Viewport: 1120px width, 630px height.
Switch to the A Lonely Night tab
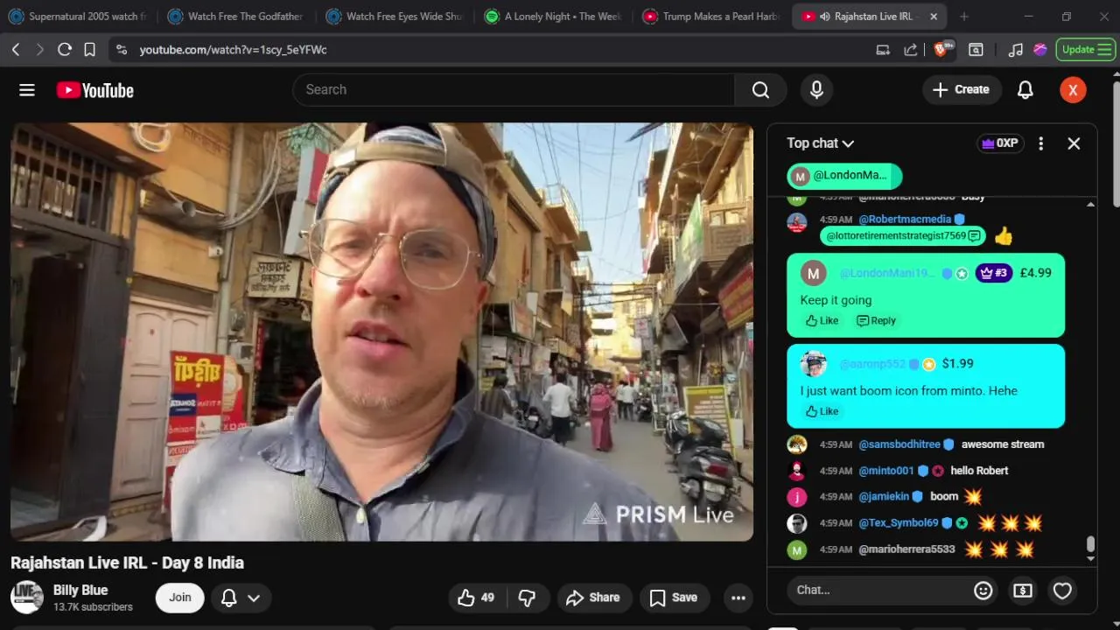click(x=554, y=17)
